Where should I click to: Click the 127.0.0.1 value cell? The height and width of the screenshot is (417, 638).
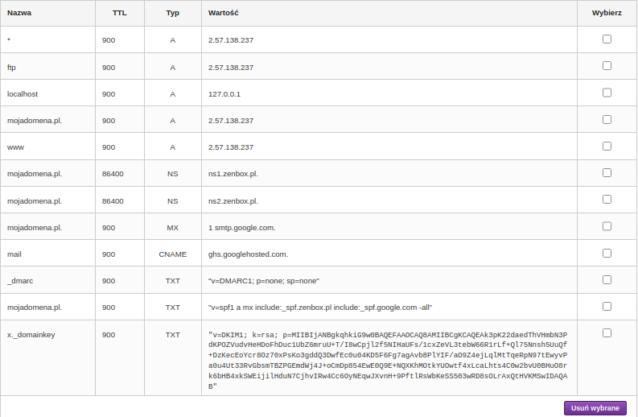pos(224,94)
